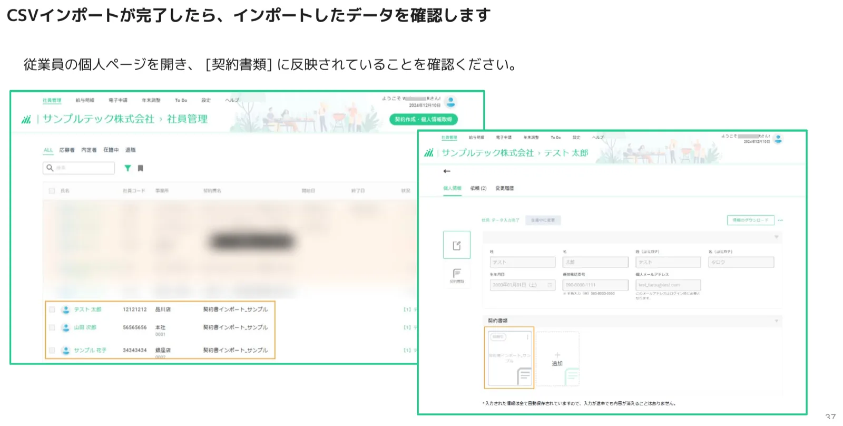Click the user avatar in the テスト 太郎 window
The image size is (843, 426).
(x=778, y=139)
